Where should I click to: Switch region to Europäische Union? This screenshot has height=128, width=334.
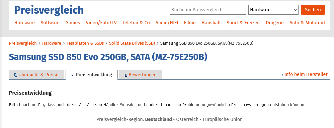click(x=223, y=119)
